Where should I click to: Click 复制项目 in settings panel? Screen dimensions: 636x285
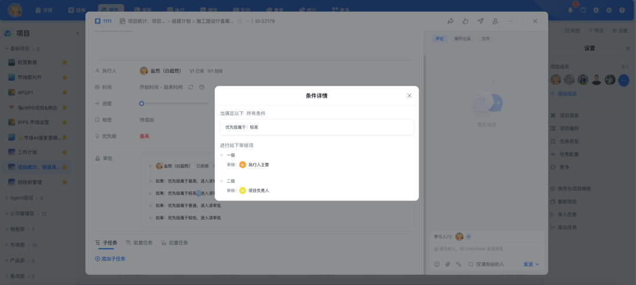tap(564, 201)
